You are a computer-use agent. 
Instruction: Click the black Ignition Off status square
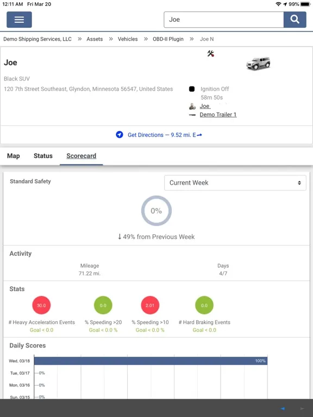(192, 89)
